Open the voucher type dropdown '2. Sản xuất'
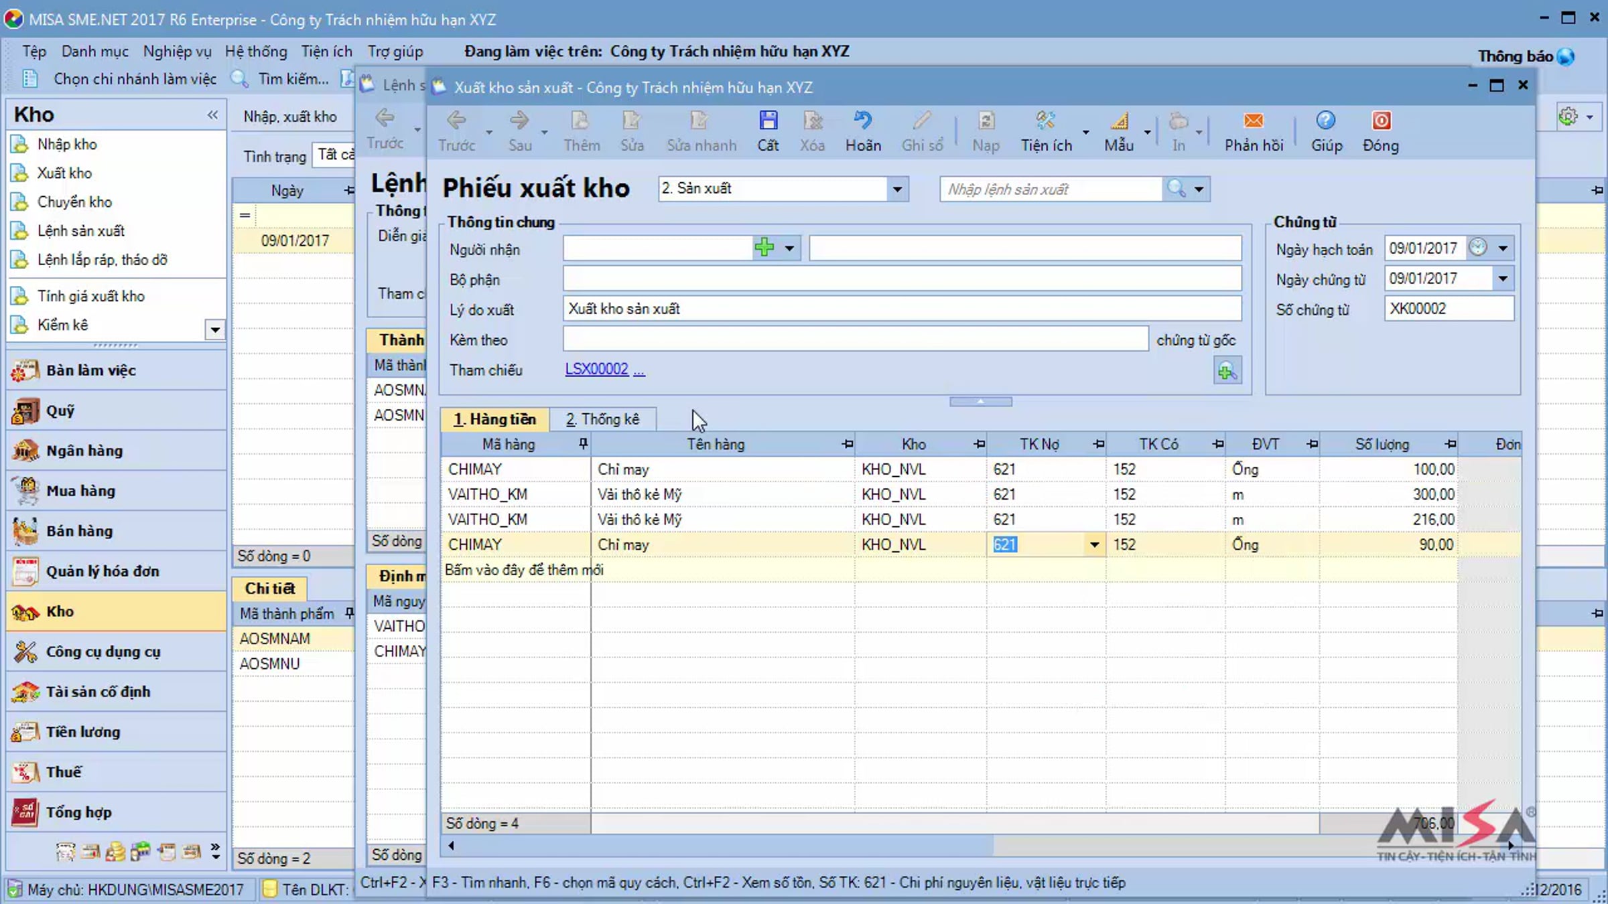1608x904 pixels. coord(897,189)
